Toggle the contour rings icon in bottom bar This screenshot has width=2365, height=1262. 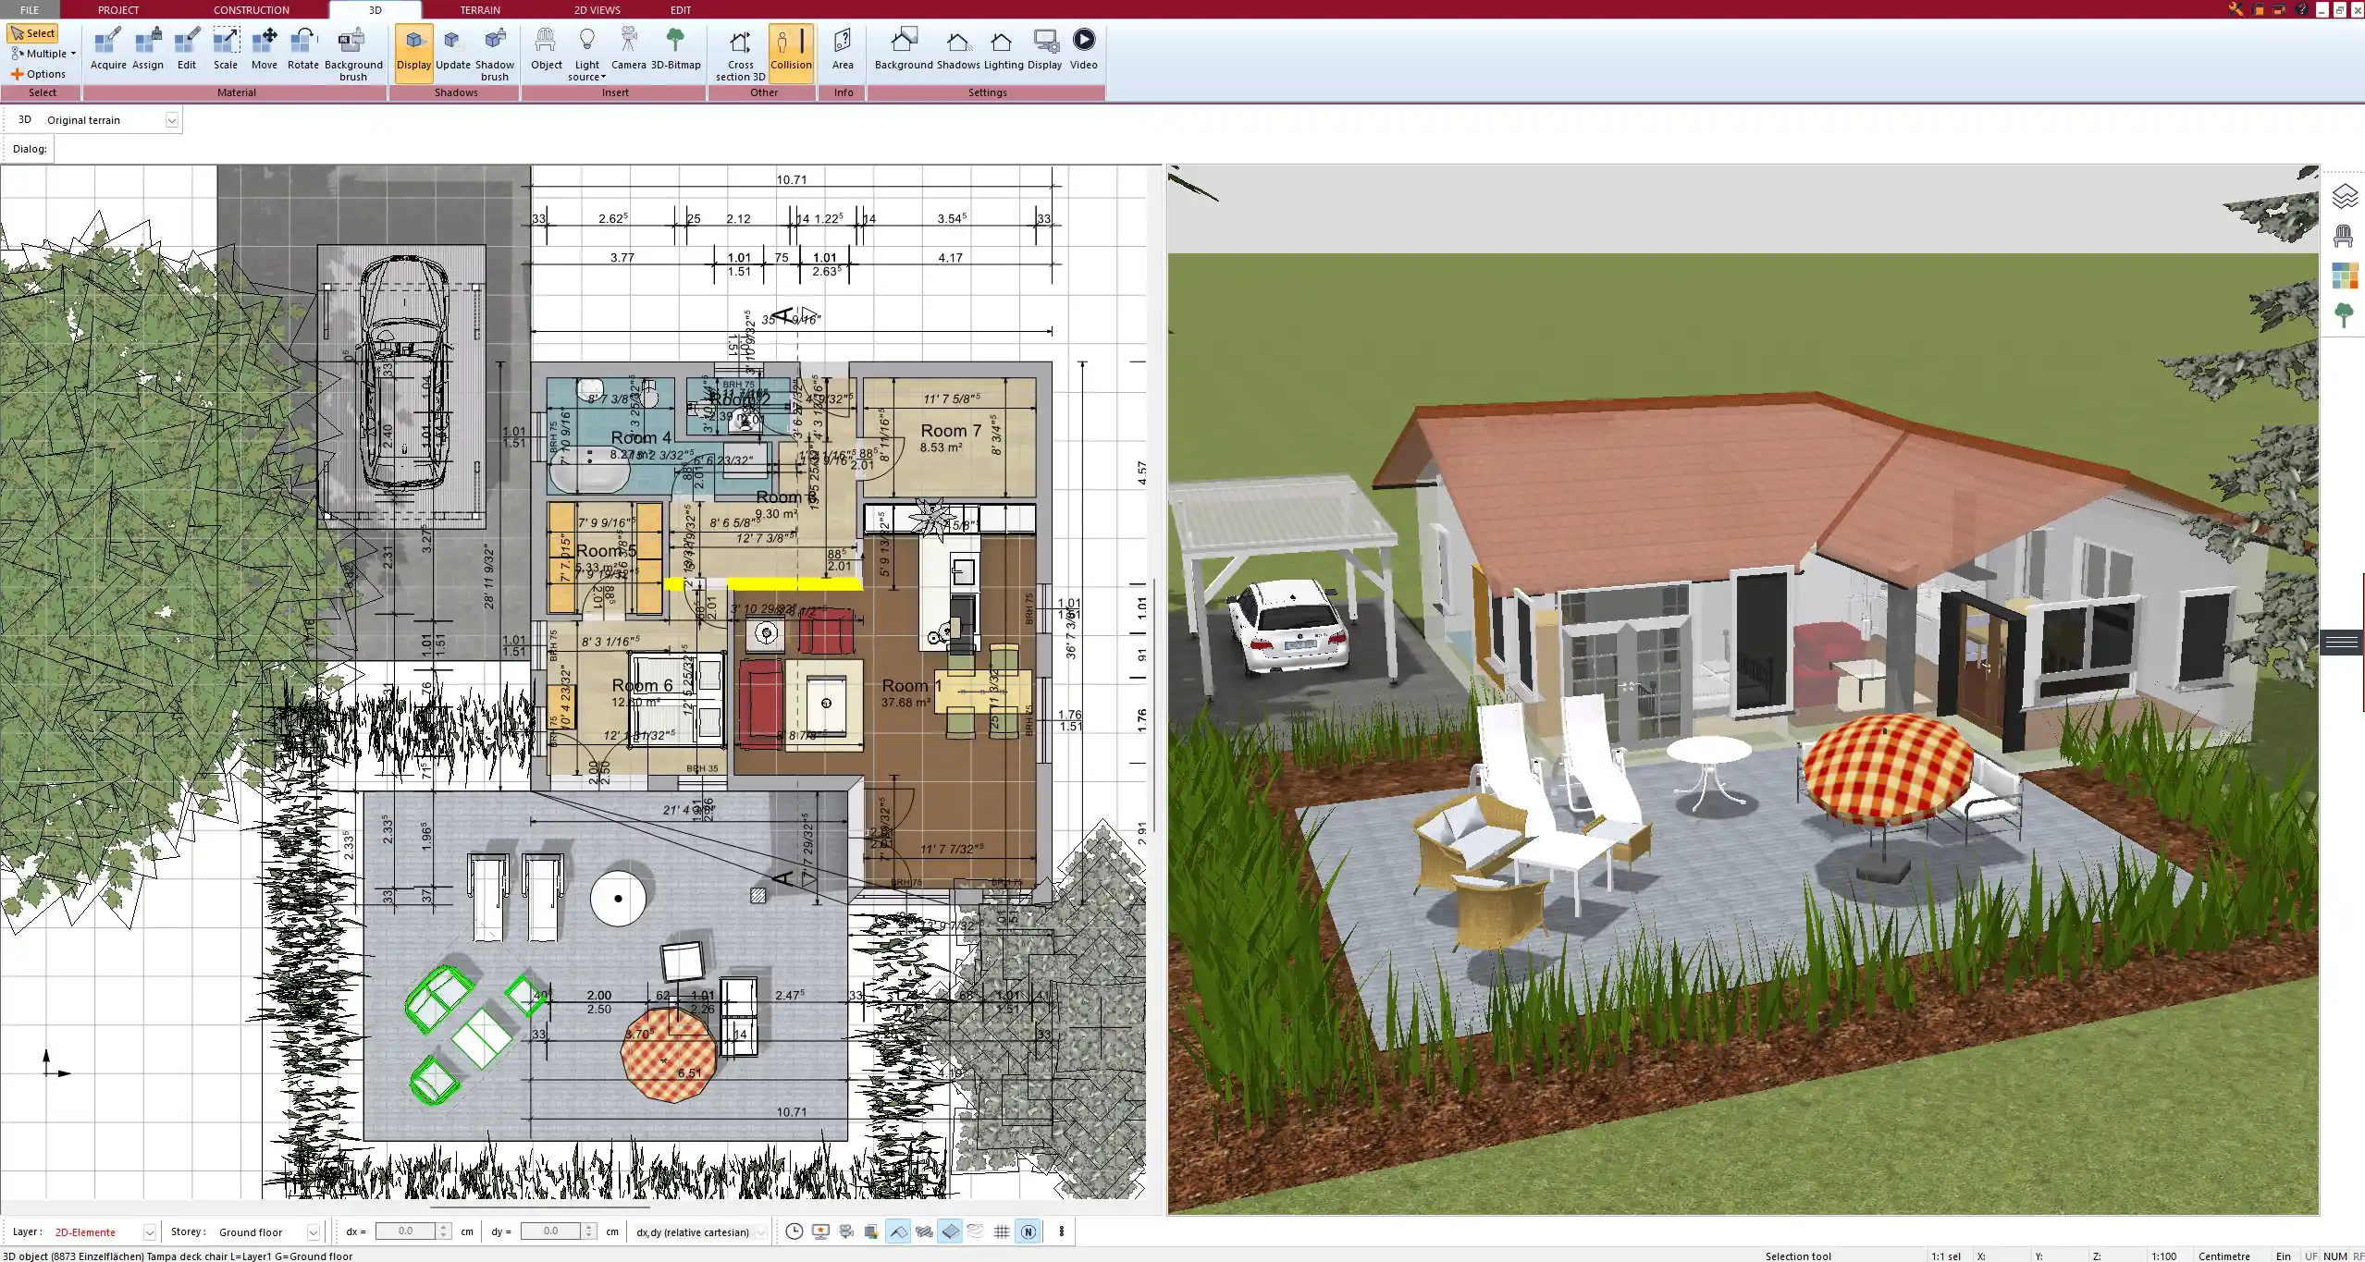(976, 1231)
